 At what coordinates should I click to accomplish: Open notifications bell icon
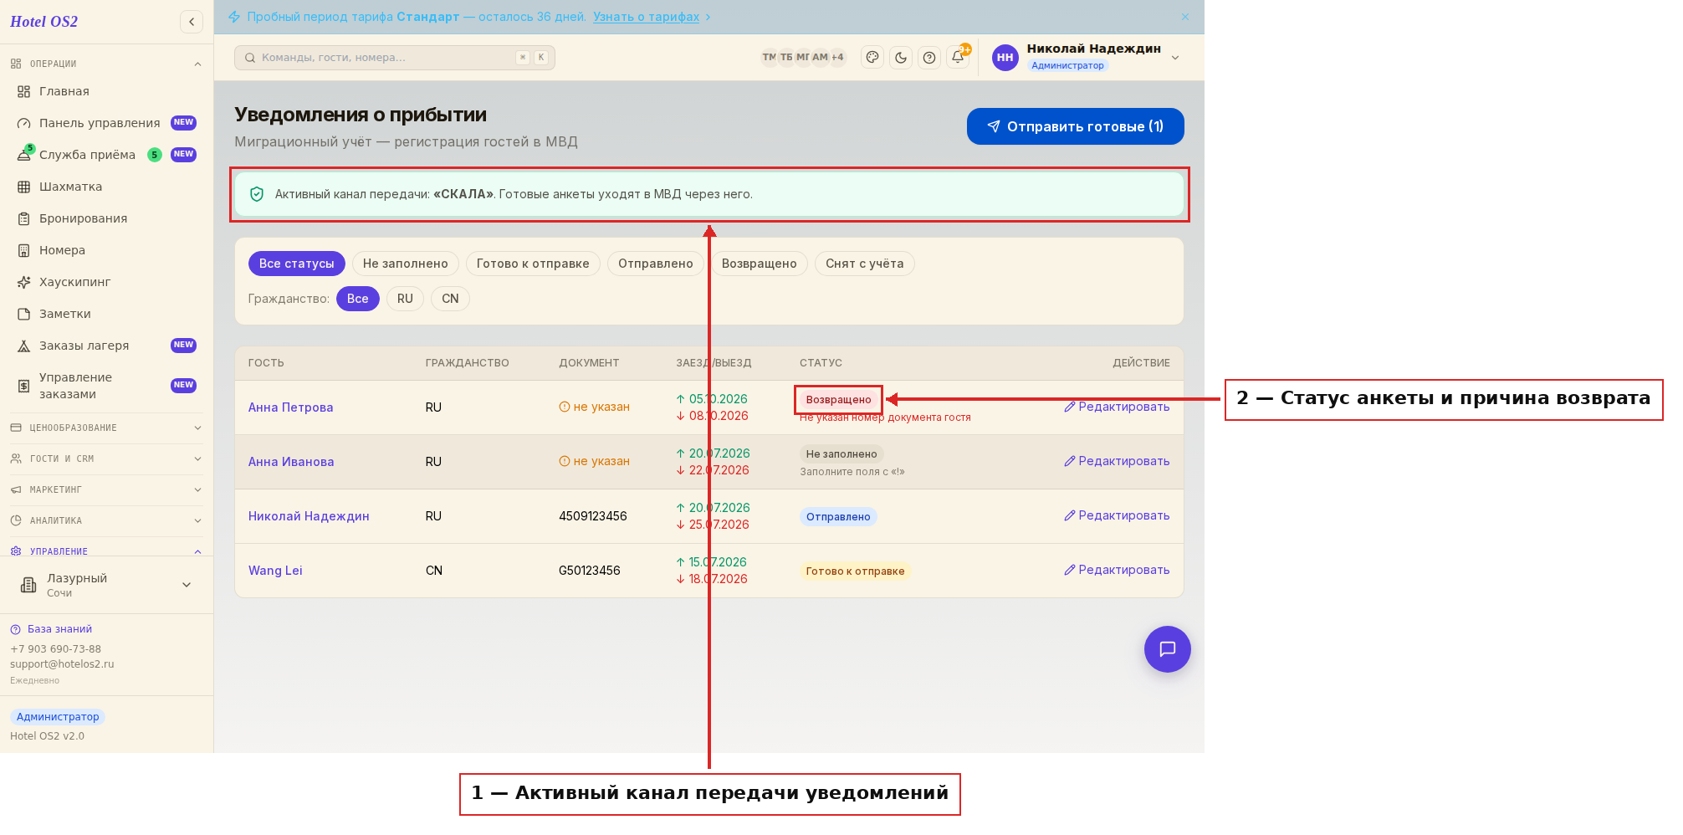coord(958,58)
